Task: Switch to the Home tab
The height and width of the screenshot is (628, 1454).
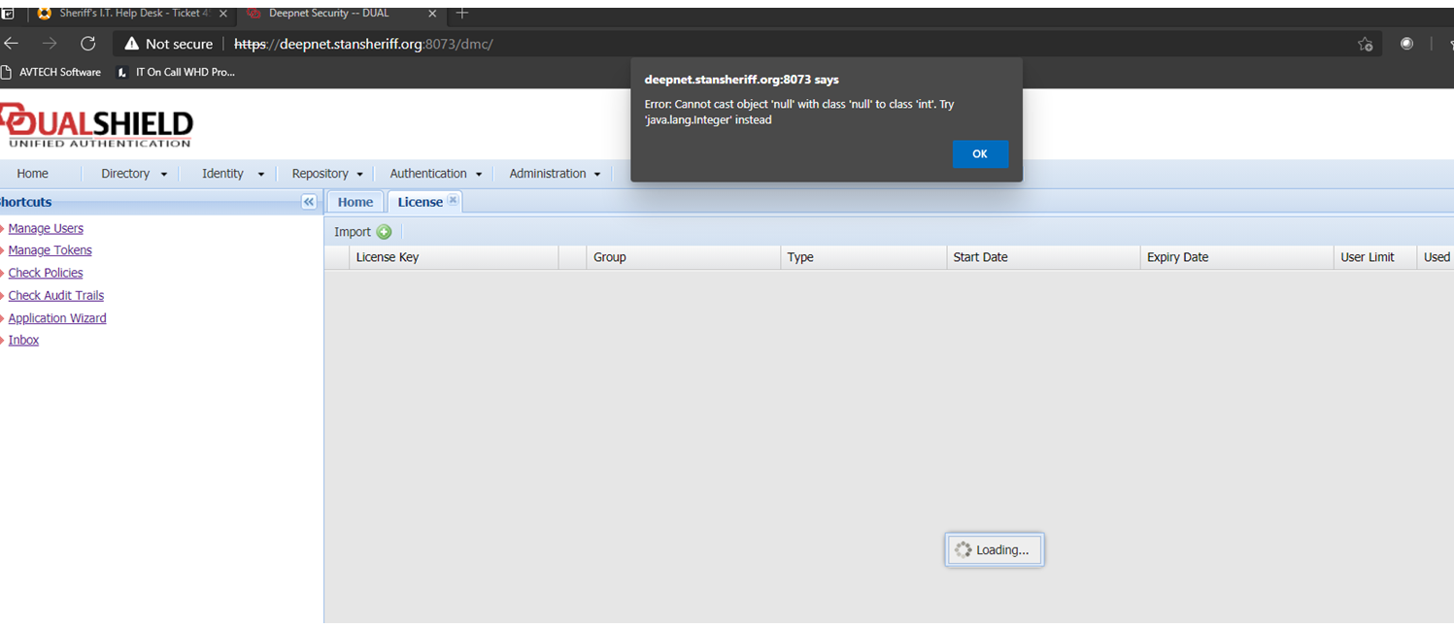Action: pos(355,202)
